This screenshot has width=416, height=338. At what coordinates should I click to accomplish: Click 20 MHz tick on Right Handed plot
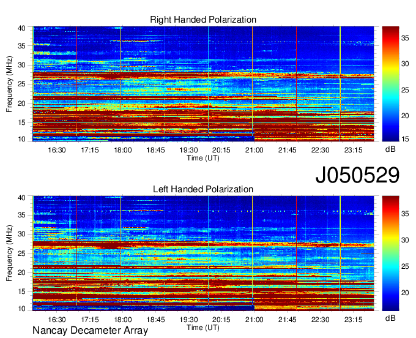pos(21,103)
